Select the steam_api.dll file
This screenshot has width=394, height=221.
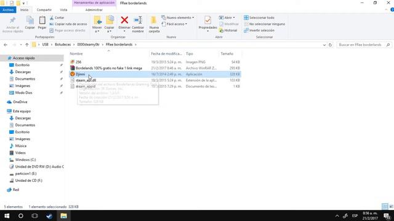click(155, 80)
